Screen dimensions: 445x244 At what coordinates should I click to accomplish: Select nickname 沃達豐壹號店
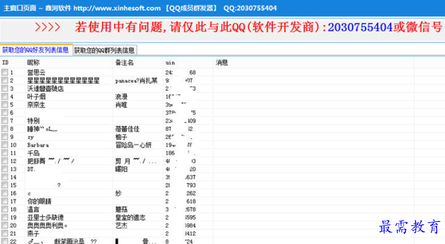point(45,89)
